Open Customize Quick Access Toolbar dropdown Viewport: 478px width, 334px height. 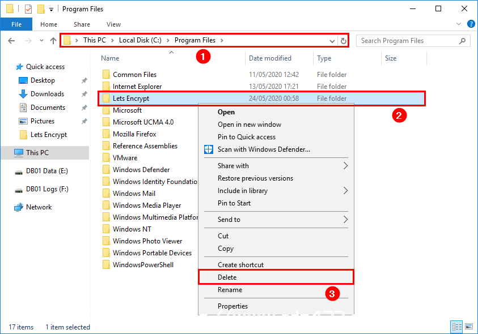coord(51,10)
